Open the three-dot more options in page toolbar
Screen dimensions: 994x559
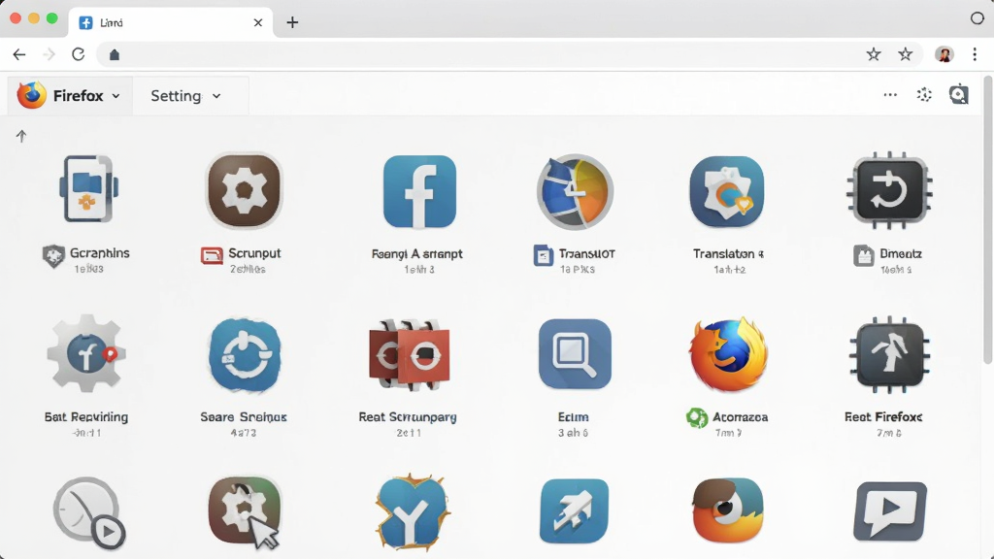pyautogui.click(x=890, y=95)
